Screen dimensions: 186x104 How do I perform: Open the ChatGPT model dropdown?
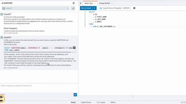click(35, 8)
